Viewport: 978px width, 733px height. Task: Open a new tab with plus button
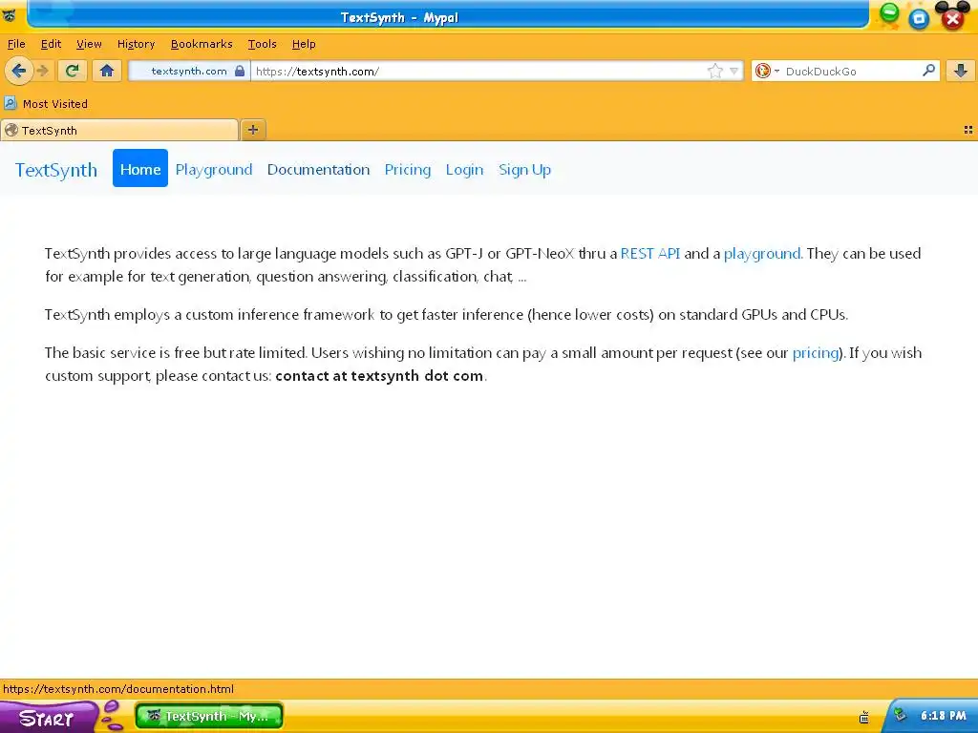pyautogui.click(x=252, y=130)
